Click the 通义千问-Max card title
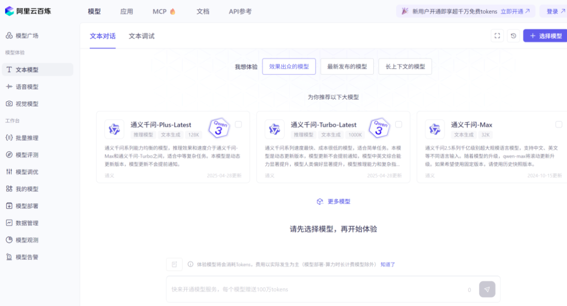The width and height of the screenshot is (567, 306). (471, 125)
